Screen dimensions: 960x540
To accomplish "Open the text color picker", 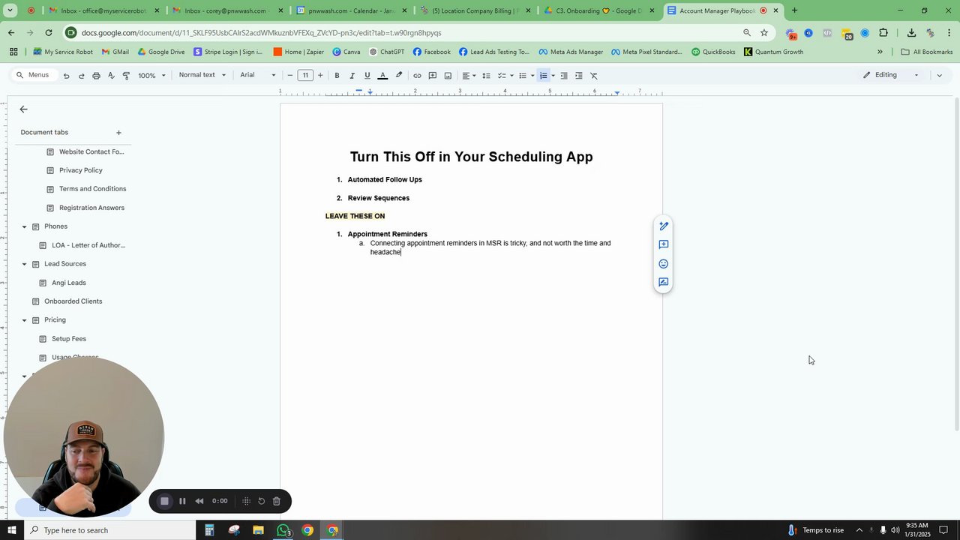I will pyautogui.click(x=382, y=76).
